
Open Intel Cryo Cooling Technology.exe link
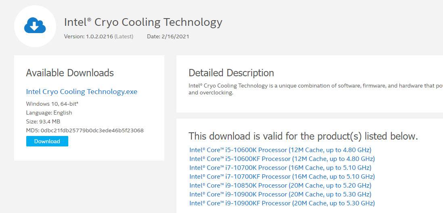tap(82, 92)
